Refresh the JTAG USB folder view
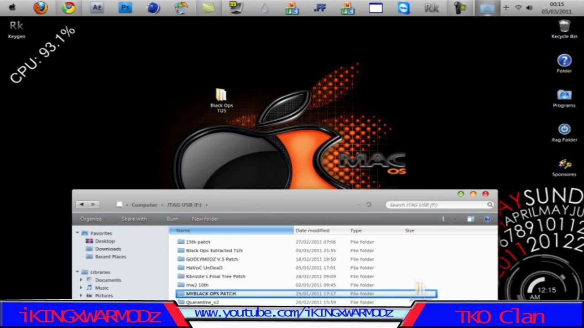This screenshot has width=584, height=328. [x=369, y=205]
